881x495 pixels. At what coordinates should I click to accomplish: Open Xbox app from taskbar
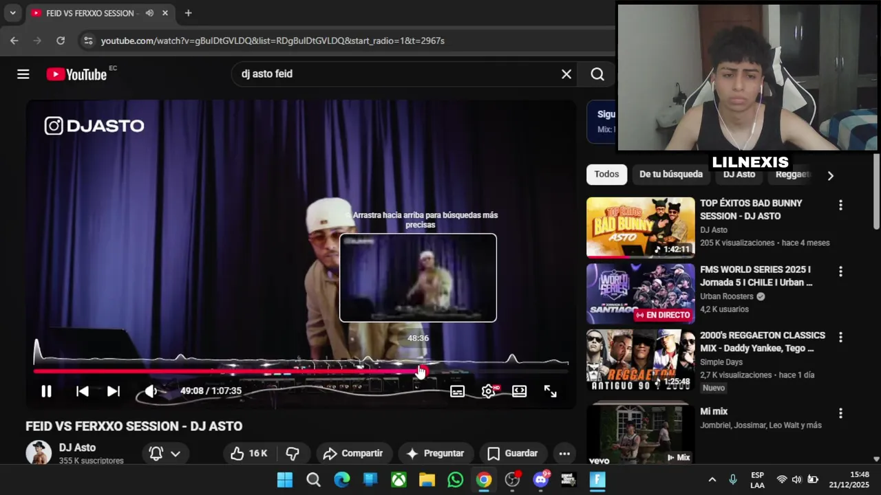(399, 480)
